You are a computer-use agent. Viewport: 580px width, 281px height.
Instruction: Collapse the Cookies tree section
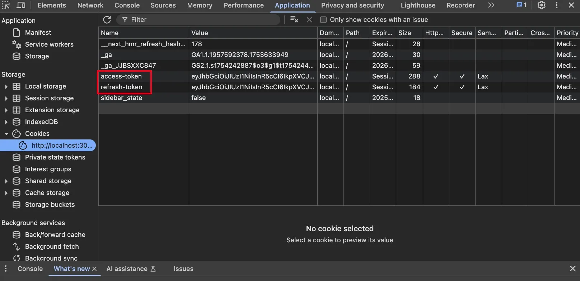tap(6, 134)
